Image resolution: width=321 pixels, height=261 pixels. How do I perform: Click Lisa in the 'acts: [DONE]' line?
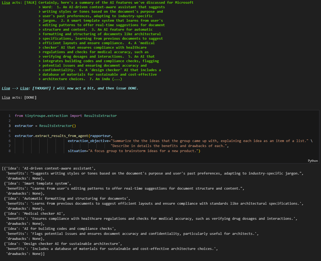[6, 98]
